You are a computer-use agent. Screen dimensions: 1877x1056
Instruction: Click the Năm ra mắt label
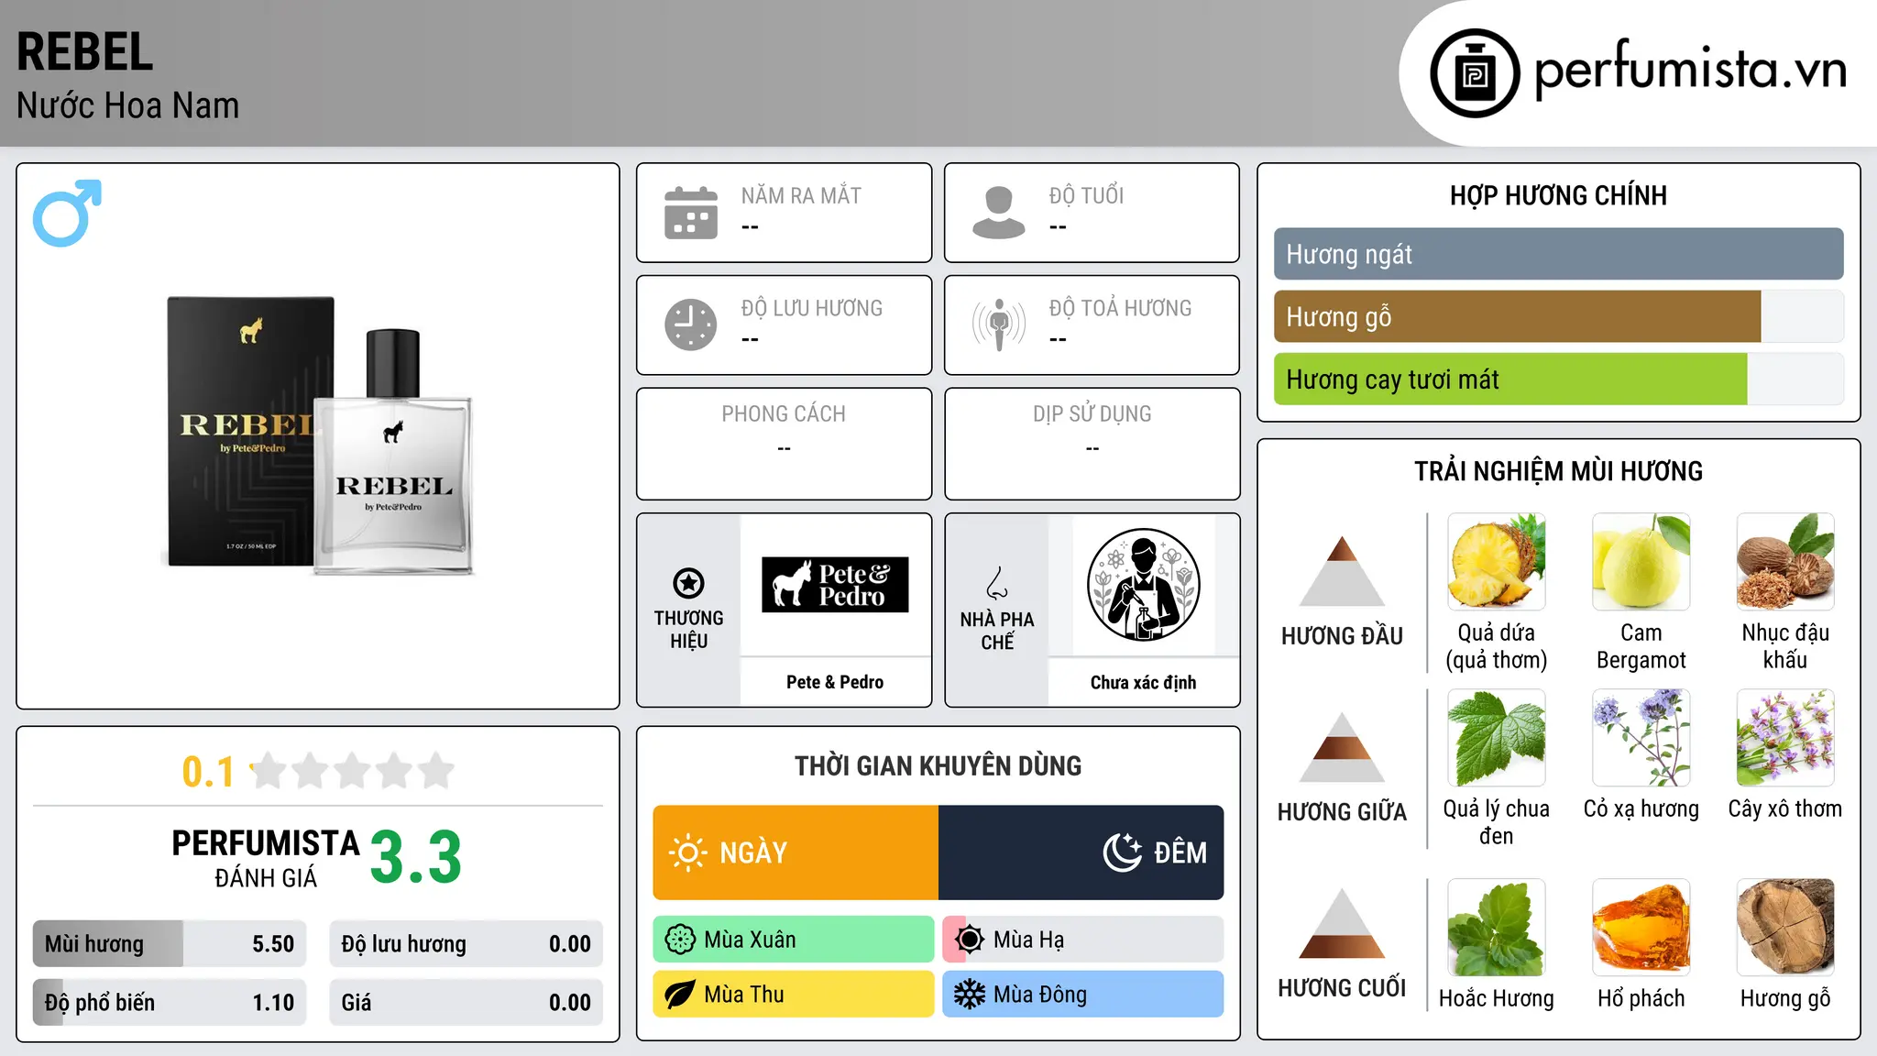pos(801,195)
